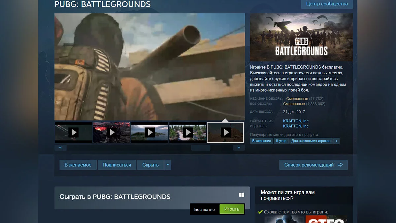The image size is (396, 223).
Task: Select the Выживание tag
Action: pos(261,141)
